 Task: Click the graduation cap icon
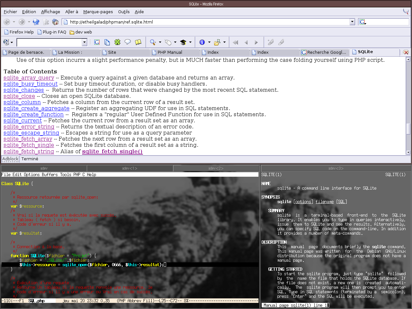click(183, 42)
